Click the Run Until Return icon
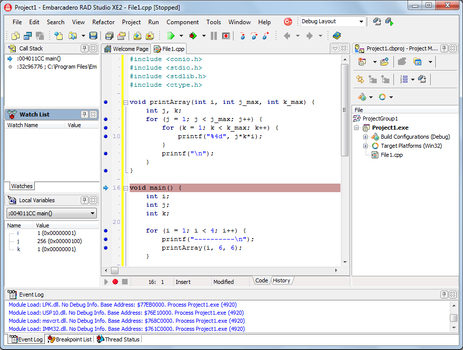Screen dimensions: 463x350 coord(266,36)
